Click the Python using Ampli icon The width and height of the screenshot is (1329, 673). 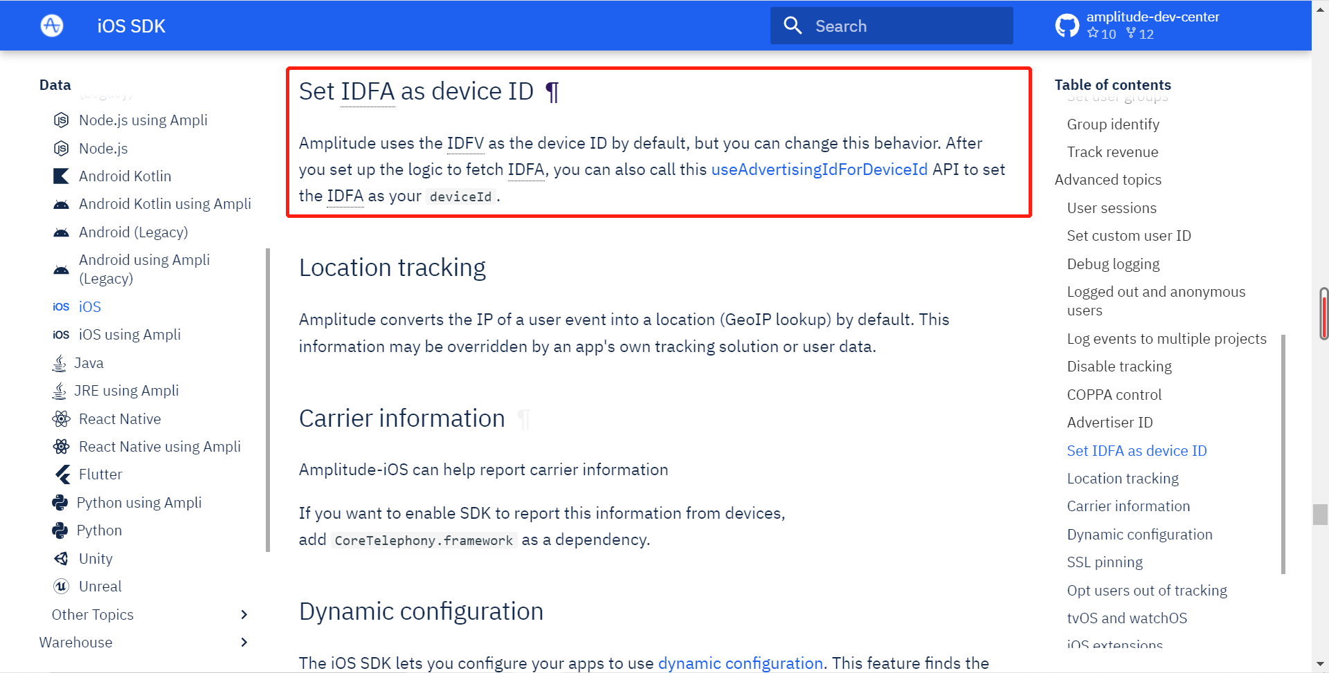point(60,503)
